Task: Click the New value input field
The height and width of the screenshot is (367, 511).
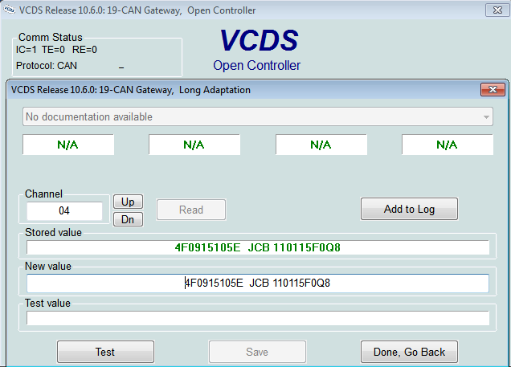Action: 257,283
